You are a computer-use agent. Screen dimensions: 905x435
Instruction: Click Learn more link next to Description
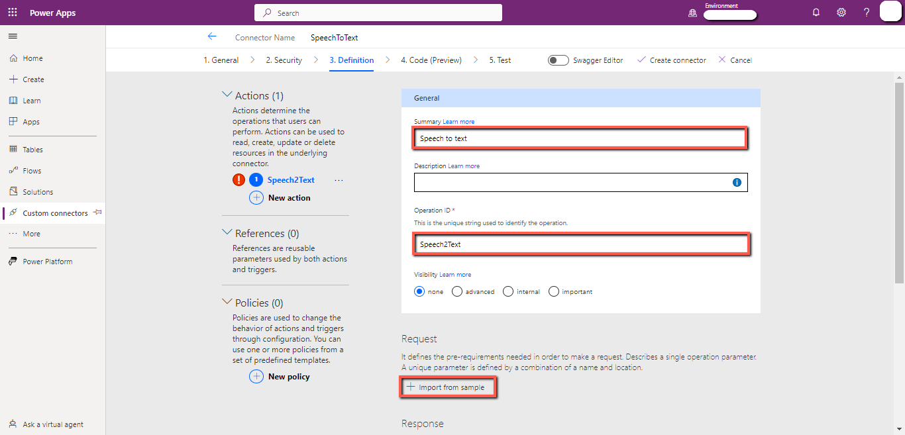tap(464, 166)
